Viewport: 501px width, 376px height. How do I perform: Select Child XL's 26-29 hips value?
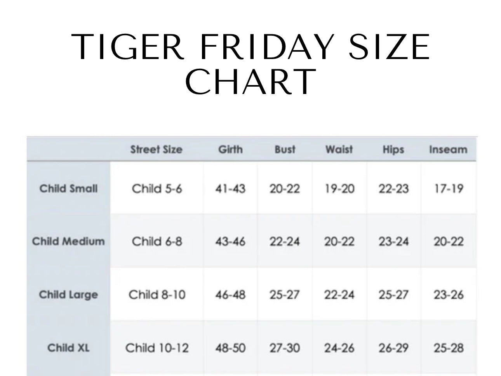click(393, 348)
